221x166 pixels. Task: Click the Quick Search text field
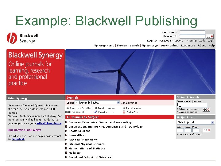192,105
